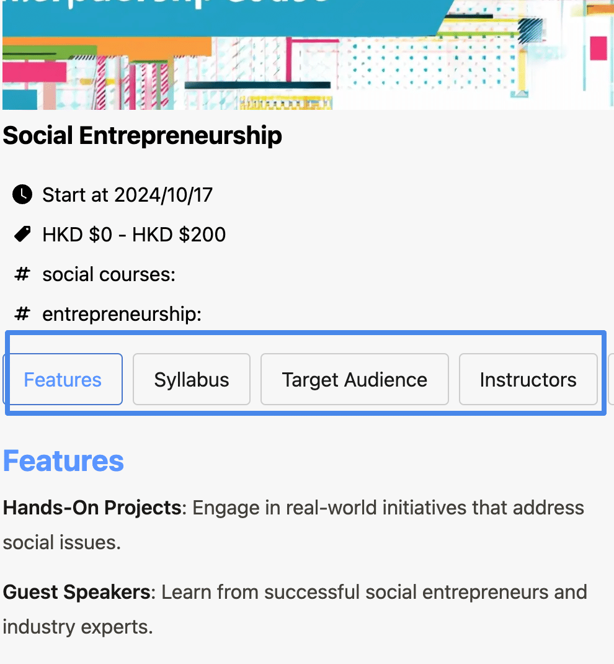The image size is (614, 664).
Task: Click the Start at 2024/10/17 text
Action: coord(127,195)
